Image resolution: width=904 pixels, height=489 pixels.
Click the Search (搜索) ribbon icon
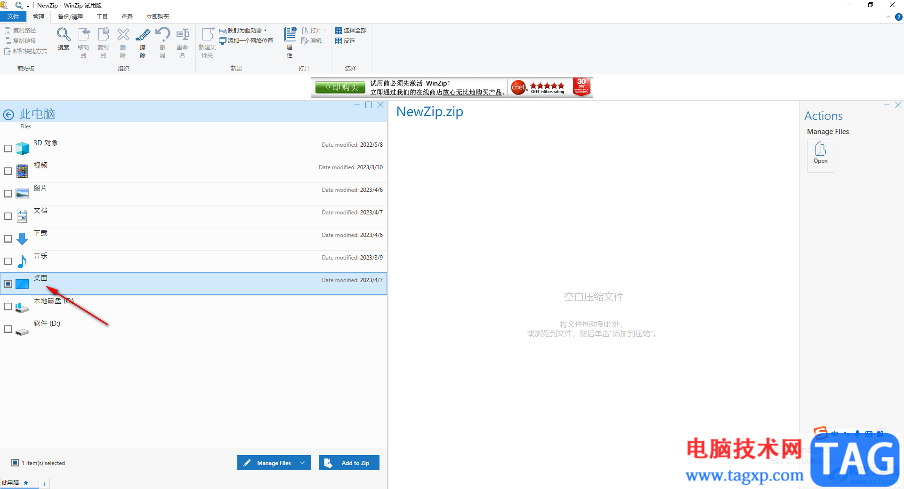tap(64, 34)
